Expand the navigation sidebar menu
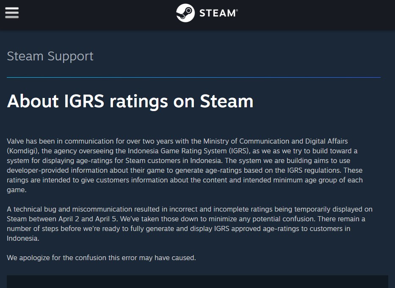Image resolution: width=395 pixels, height=288 pixels. tap(11, 13)
